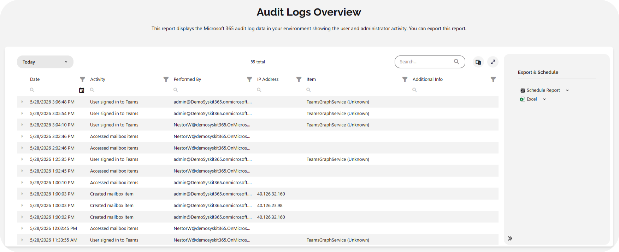Click the Schedule Report calendar icon
619x252 pixels.
coord(523,91)
